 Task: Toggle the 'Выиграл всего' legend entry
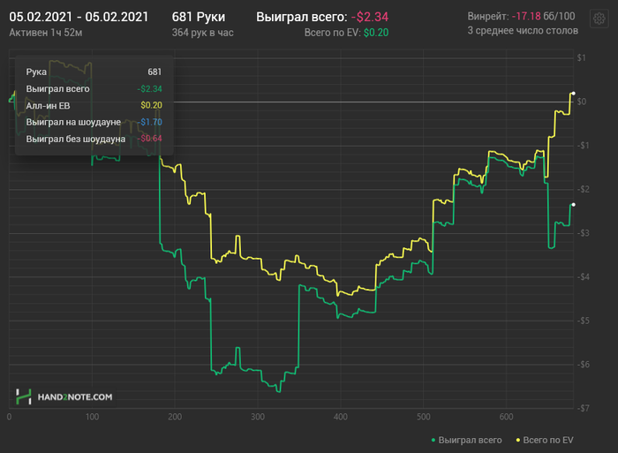[467, 440]
